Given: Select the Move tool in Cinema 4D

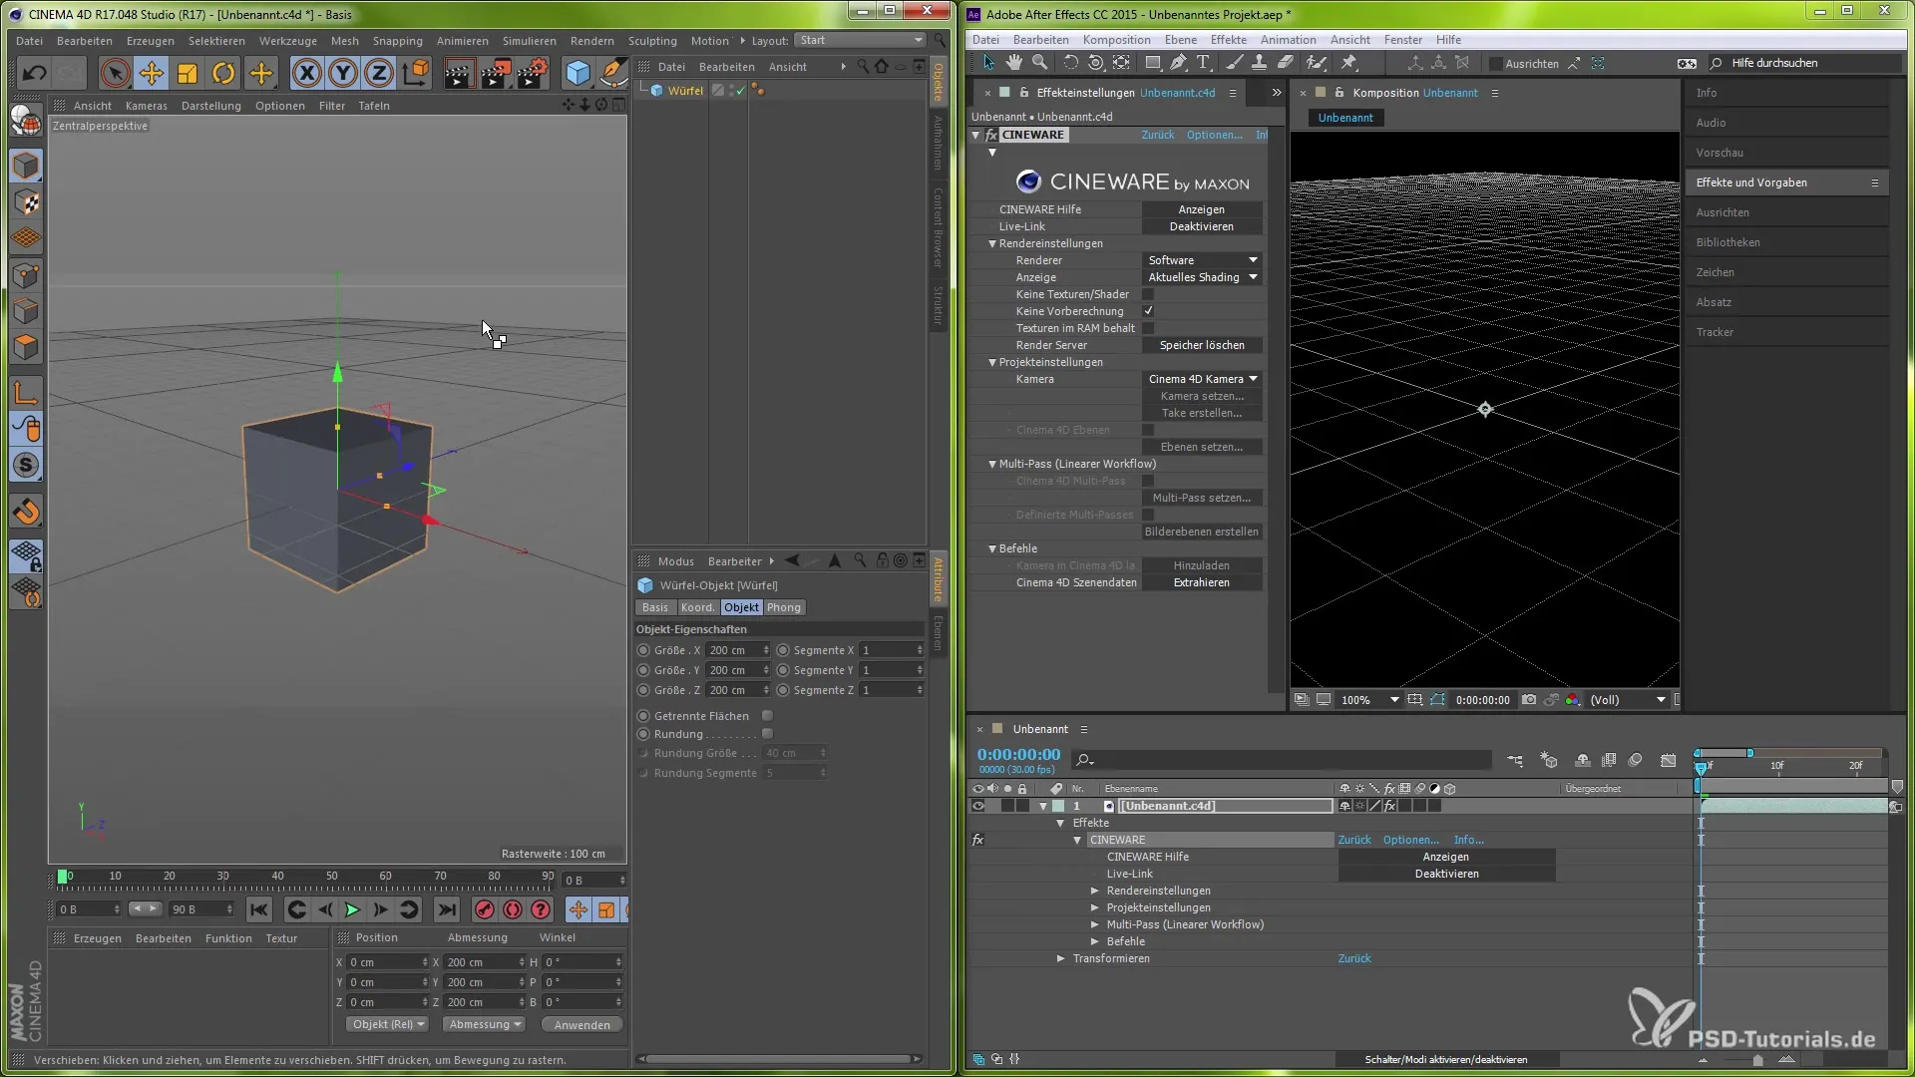Looking at the screenshot, I should point(152,73).
